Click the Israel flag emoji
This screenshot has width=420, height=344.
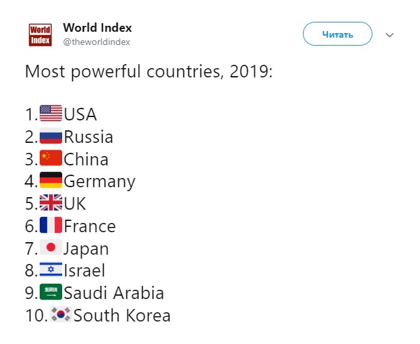click(x=51, y=269)
